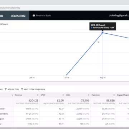
Task: Sort by the Pageviews column arrows
Action: [x=114, y=95]
